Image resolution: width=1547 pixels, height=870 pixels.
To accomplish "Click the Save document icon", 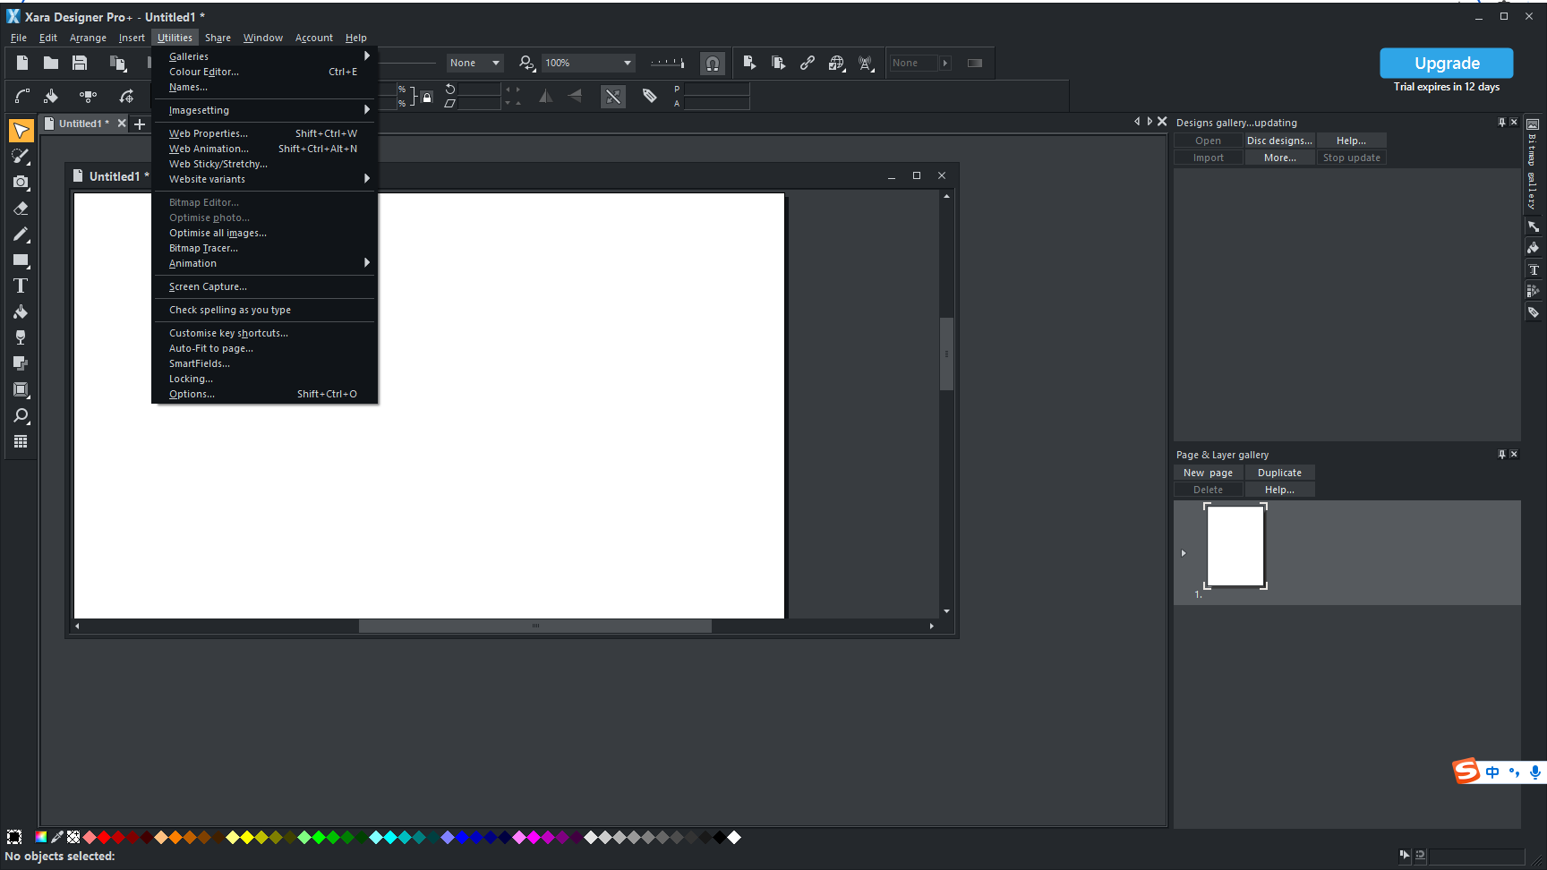I will pos(80,63).
